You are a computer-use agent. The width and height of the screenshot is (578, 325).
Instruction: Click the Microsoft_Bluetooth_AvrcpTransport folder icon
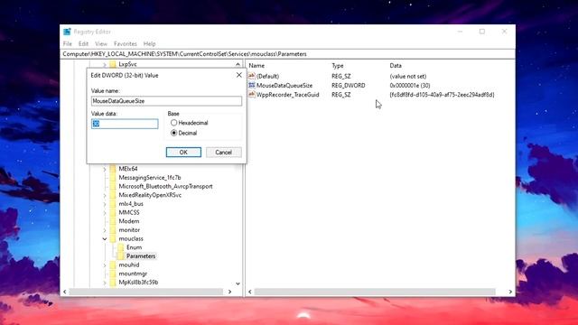(x=112, y=186)
